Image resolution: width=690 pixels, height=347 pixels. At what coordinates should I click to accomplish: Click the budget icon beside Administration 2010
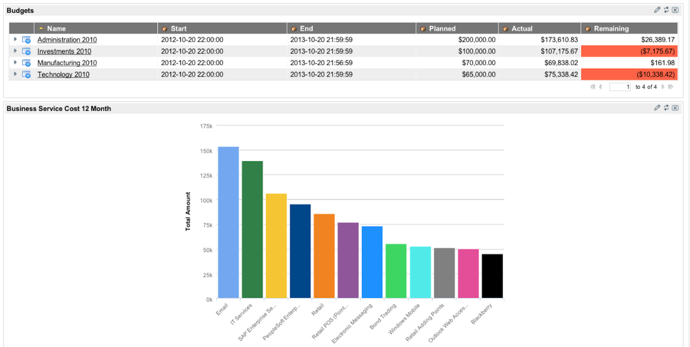pos(26,40)
